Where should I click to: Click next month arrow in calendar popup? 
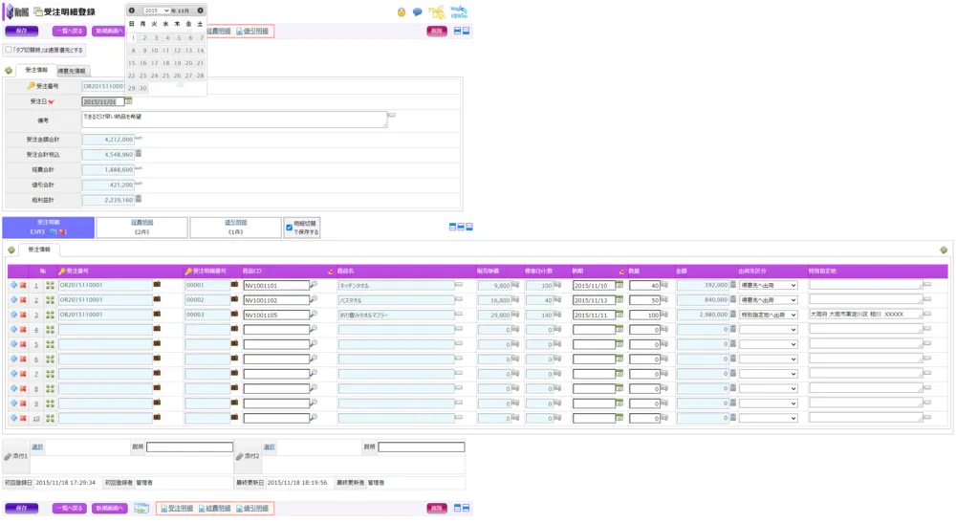coord(201,11)
